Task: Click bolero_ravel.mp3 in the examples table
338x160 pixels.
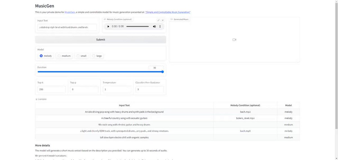Action: coord(245,118)
